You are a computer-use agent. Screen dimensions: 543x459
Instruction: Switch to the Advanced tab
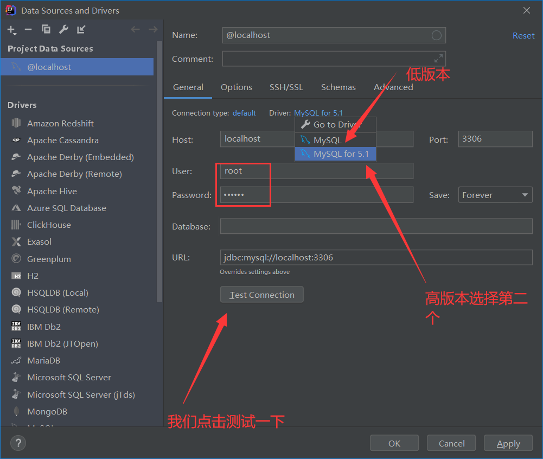393,87
